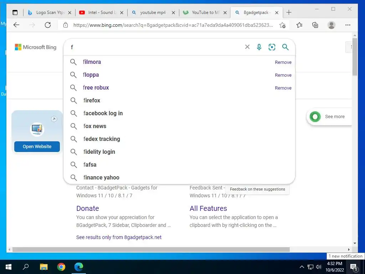The height and width of the screenshot is (274, 365).
Task: Add this page to favorites
Action: (282, 25)
